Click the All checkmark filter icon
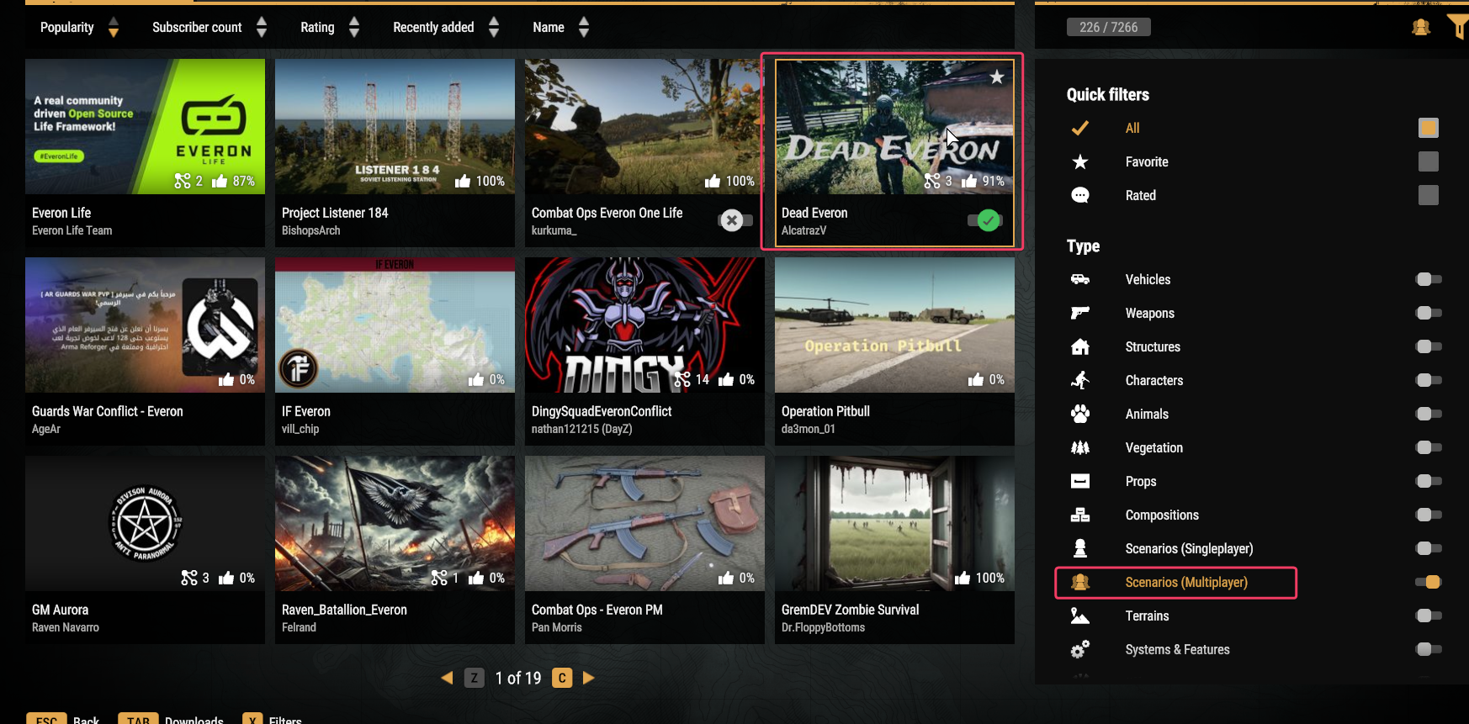 click(x=1080, y=128)
